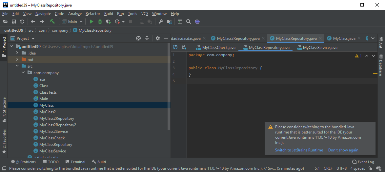Select ClassTests in the project tree
This screenshot has height=172, width=385.
[48, 92]
